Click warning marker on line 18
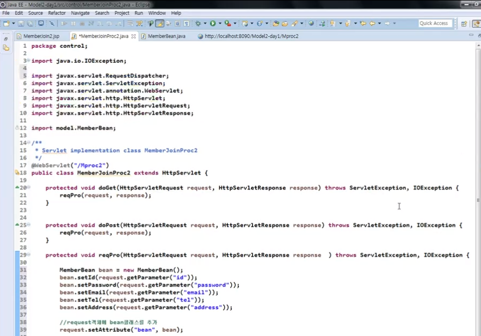Image resolution: width=481 pixels, height=336 pixels. [17, 173]
